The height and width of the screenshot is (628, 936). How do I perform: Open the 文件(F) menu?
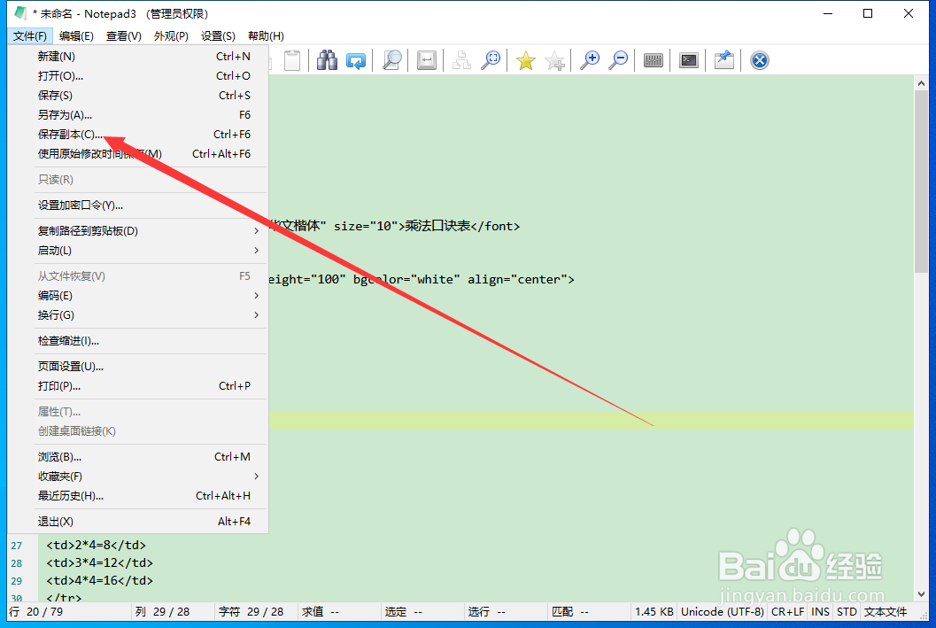(30, 35)
